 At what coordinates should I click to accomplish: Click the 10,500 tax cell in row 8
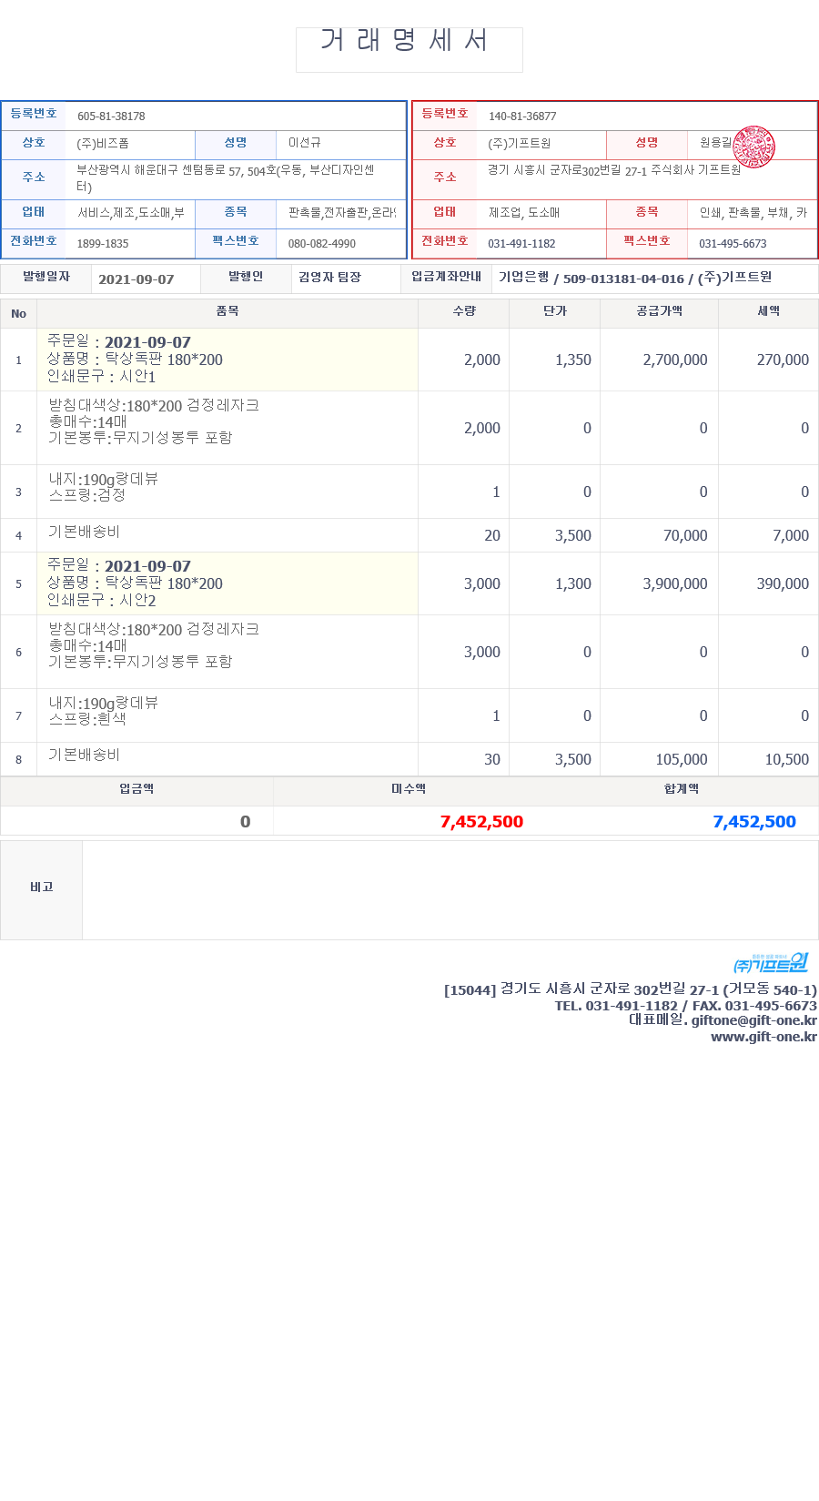coord(786,760)
